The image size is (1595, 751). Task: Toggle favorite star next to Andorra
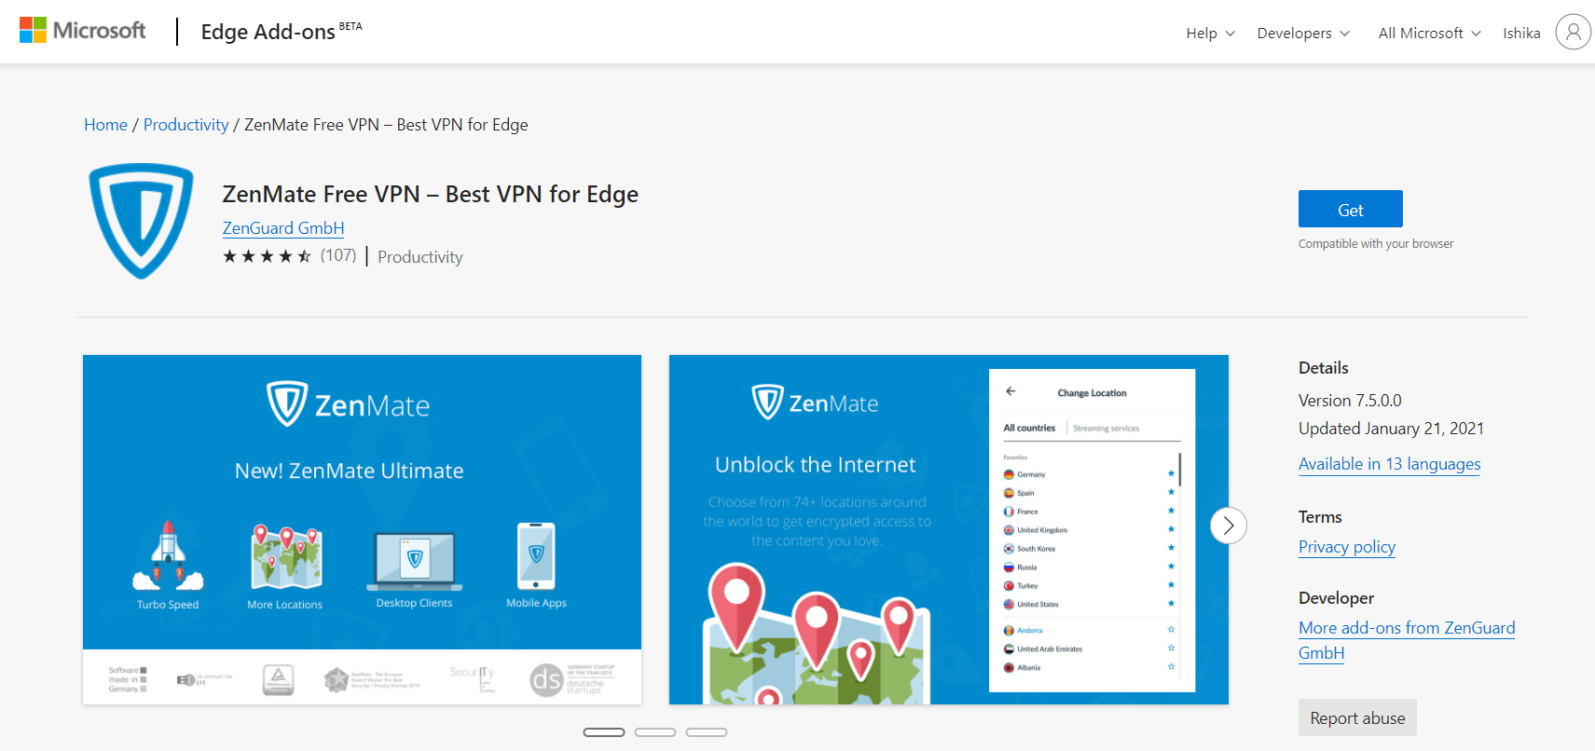1172,630
